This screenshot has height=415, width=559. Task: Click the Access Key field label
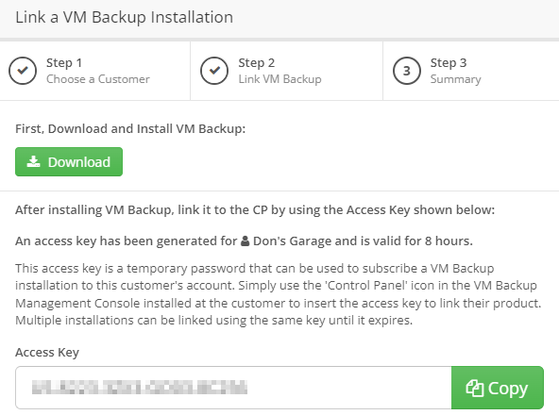click(x=47, y=353)
